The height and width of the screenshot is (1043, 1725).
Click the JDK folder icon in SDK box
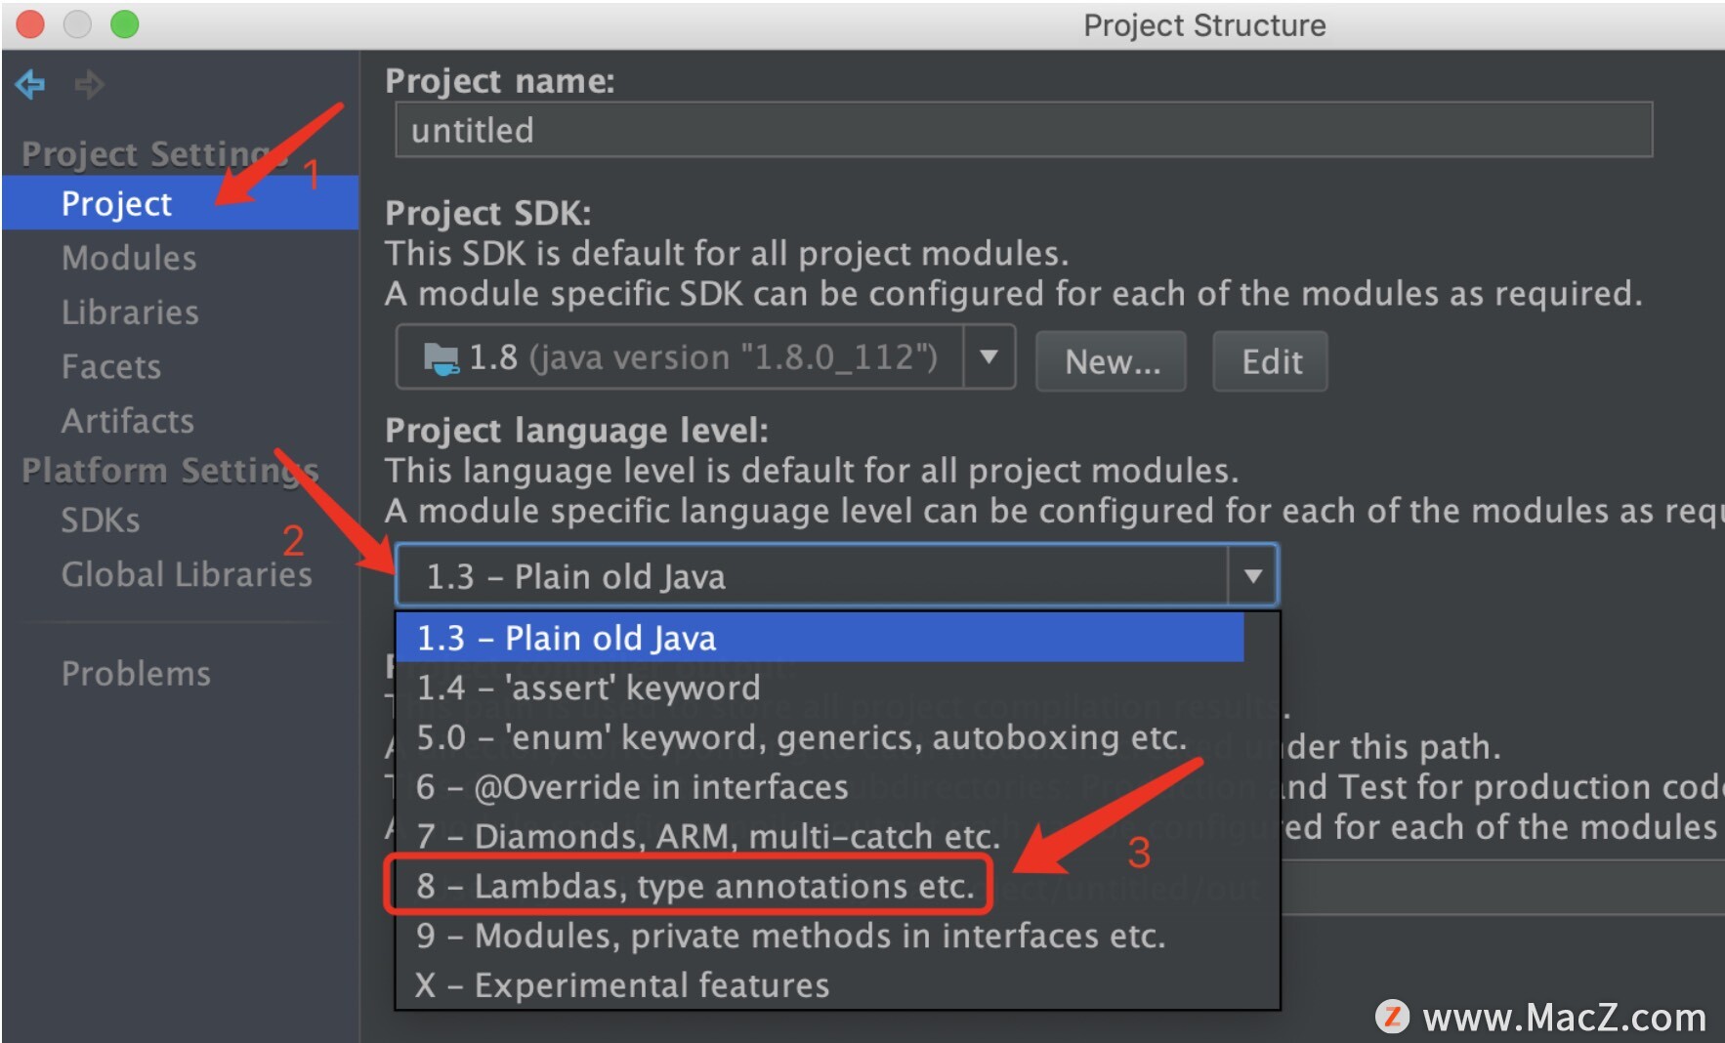click(x=442, y=359)
